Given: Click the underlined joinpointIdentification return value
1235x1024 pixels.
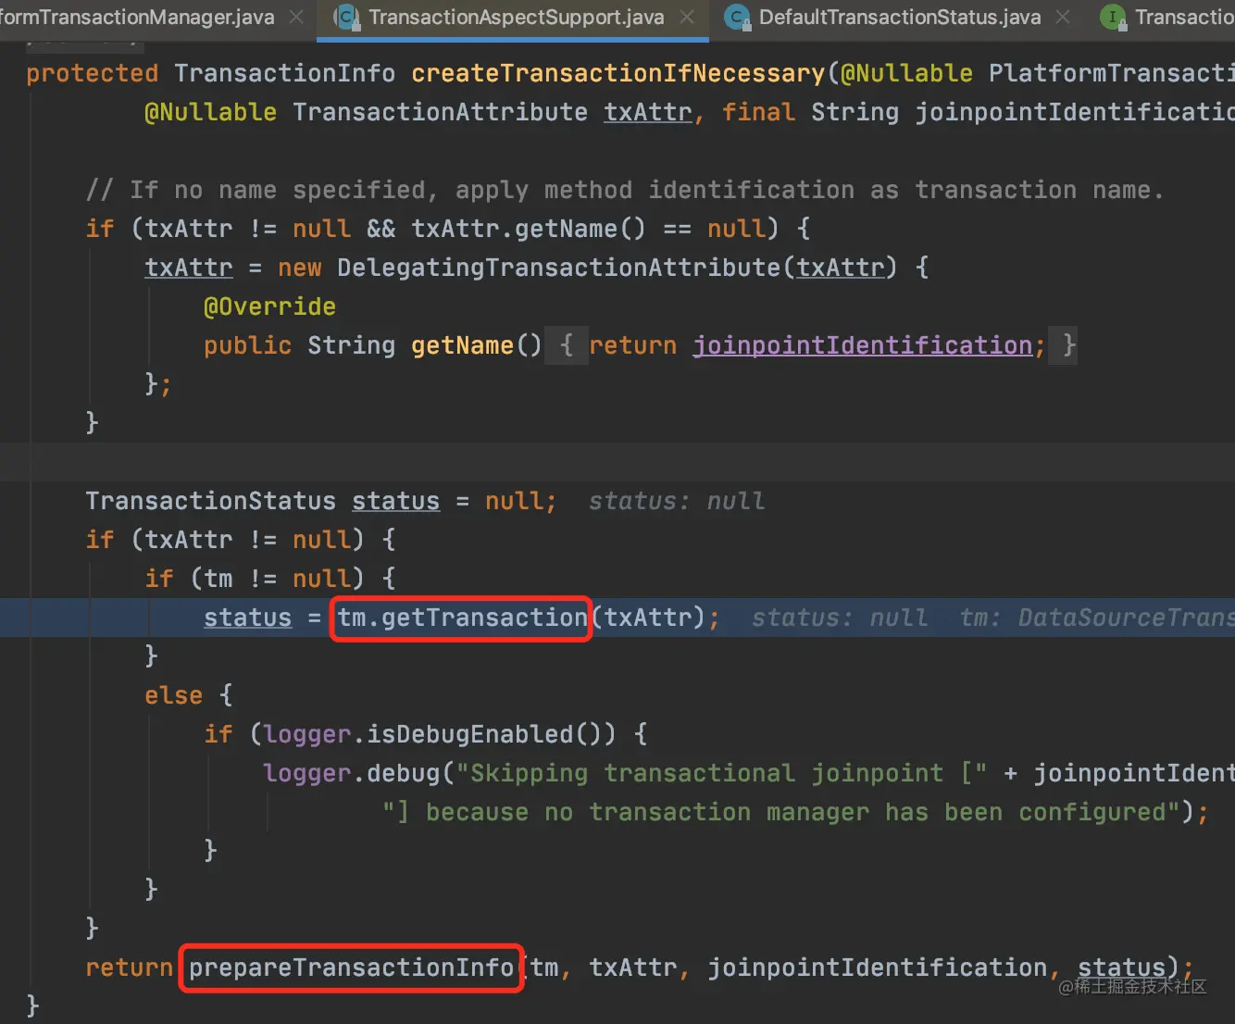Looking at the screenshot, I should point(862,345).
